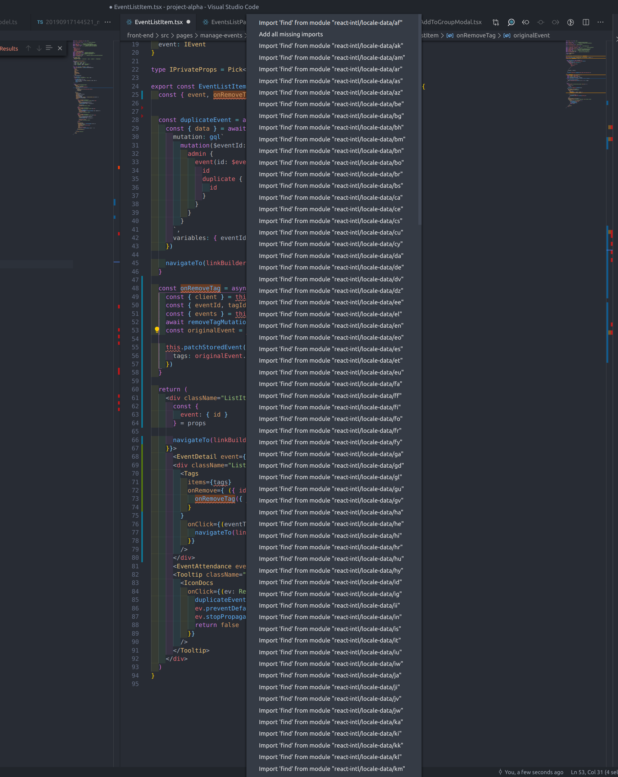Open the originalEvent breadcrumb dropdown
This screenshot has width=618, height=777.
pyautogui.click(x=532, y=35)
